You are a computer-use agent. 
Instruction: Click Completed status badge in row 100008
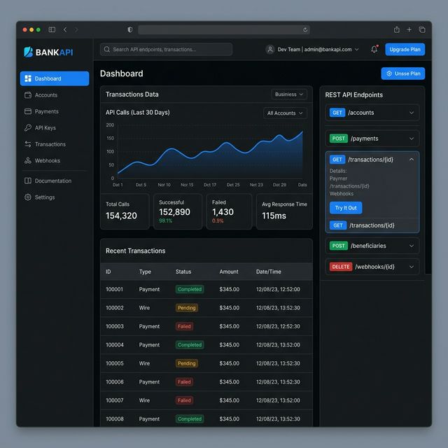coord(190,419)
